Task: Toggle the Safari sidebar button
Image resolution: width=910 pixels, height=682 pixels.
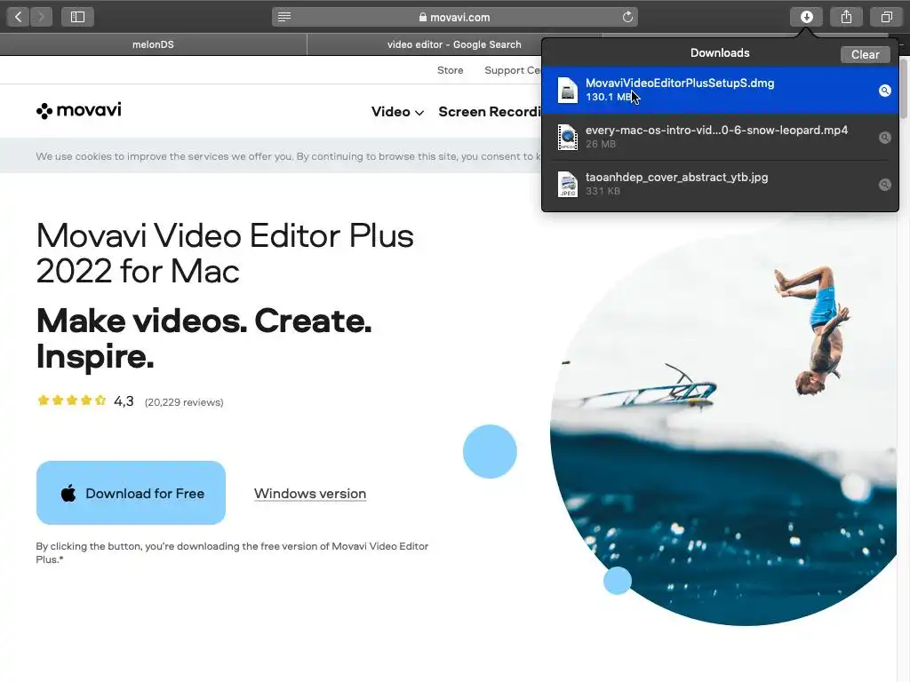Action: click(x=78, y=17)
